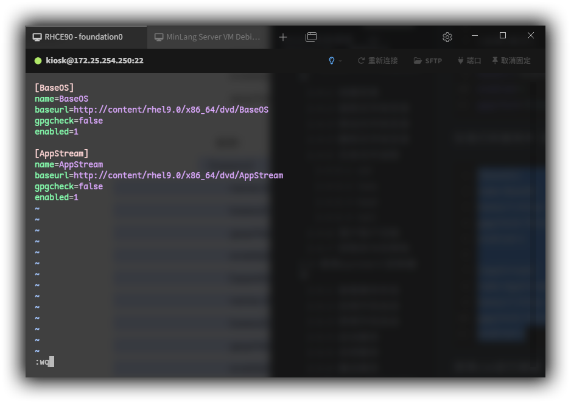The image size is (571, 403).
Task: Open settings via the gear icon
Action: (447, 37)
